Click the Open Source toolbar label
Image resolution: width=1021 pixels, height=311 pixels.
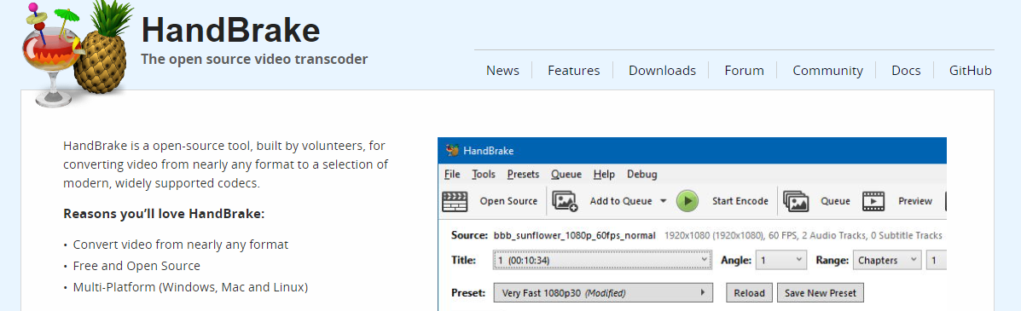508,201
